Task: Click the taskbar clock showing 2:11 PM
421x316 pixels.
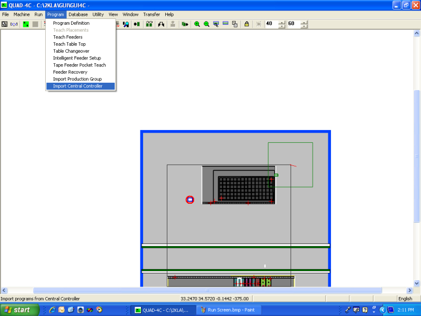Action: click(x=406, y=310)
